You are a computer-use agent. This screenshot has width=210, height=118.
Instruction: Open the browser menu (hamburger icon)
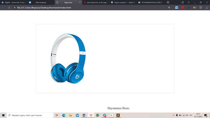point(188,3)
